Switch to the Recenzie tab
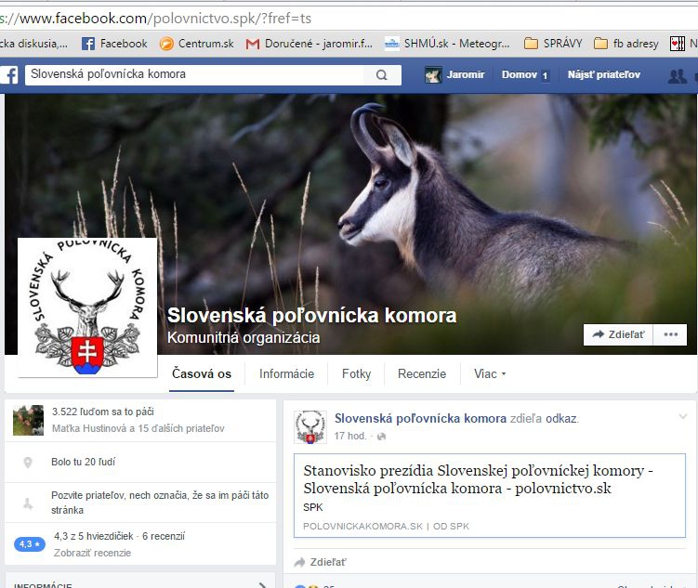 422,373
